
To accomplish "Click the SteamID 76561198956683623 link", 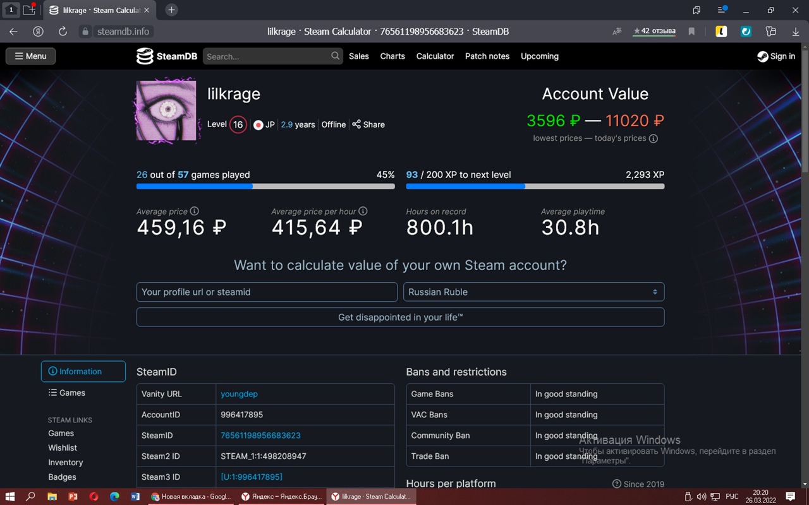I will click(x=260, y=436).
